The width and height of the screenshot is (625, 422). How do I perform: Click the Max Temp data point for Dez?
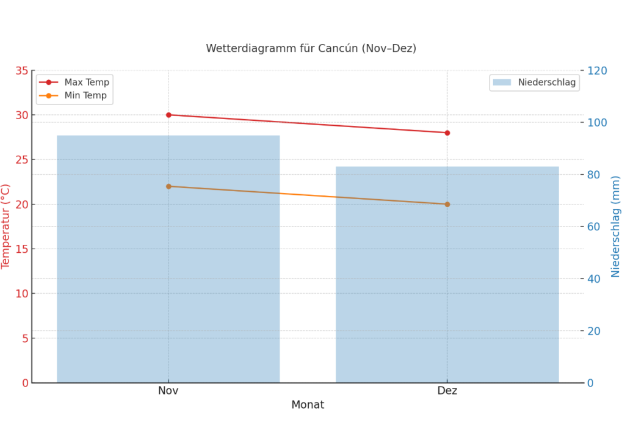pyautogui.click(x=447, y=133)
